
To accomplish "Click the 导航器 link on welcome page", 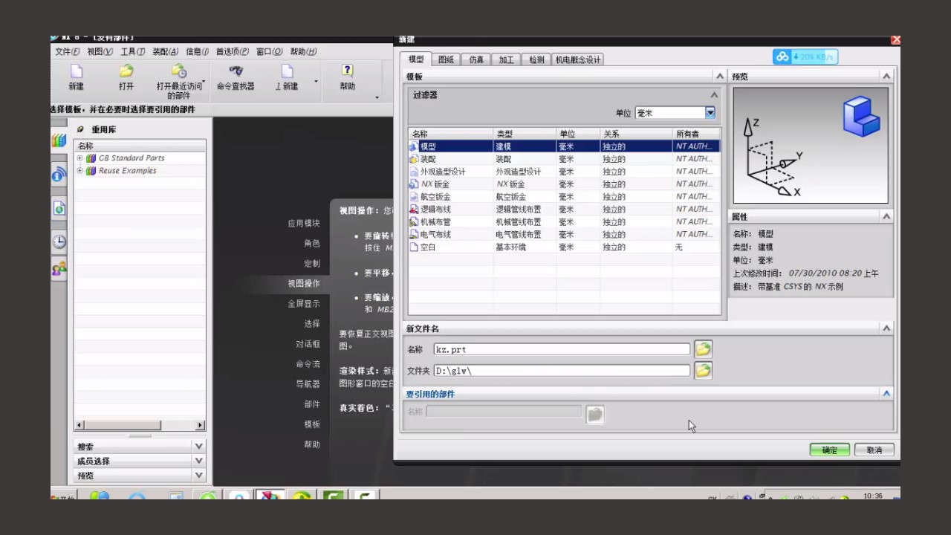I will pyautogui.click(x=308, y=384).
